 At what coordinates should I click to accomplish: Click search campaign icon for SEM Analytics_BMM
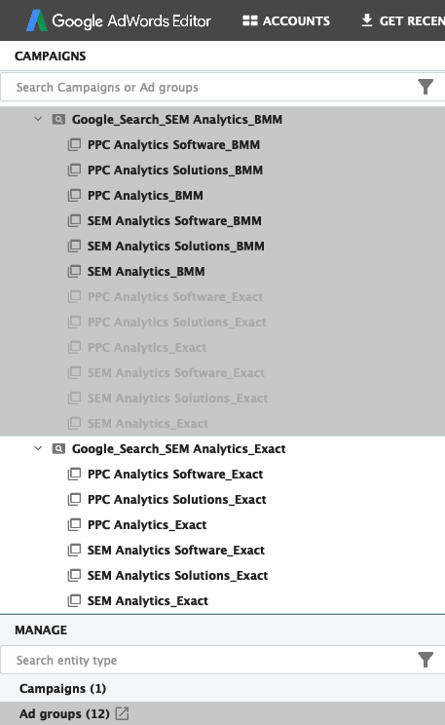[x=58, y=120]
